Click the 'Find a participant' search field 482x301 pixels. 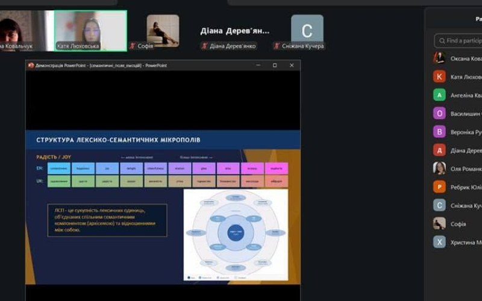458,40
